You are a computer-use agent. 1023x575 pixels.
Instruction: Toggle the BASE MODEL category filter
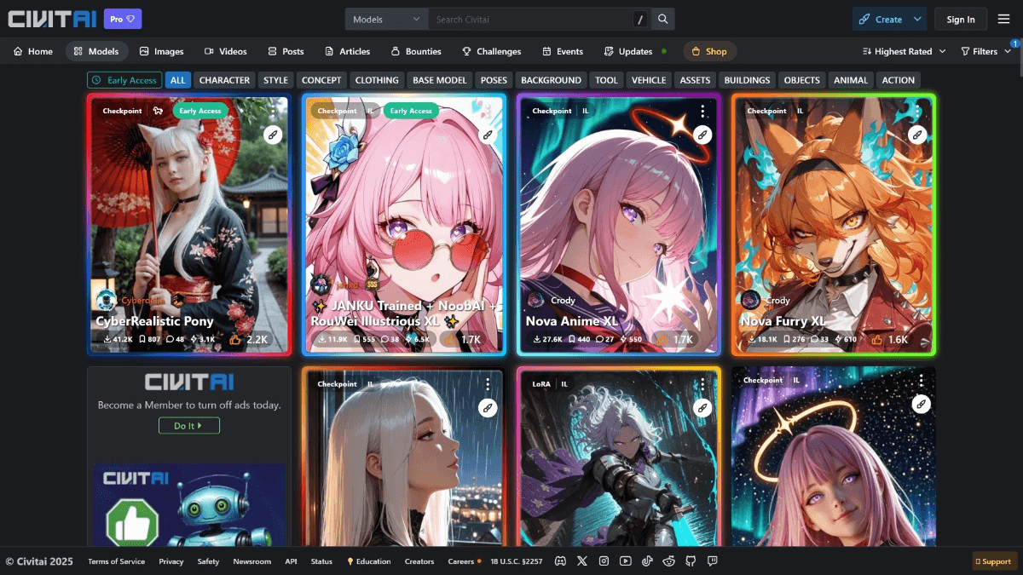(x=440, y=80)
